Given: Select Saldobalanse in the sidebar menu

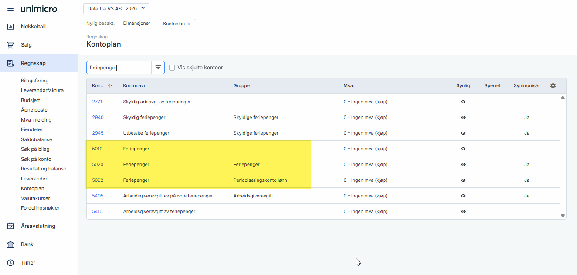Looking at the screenshot, I should coord(37,139).
